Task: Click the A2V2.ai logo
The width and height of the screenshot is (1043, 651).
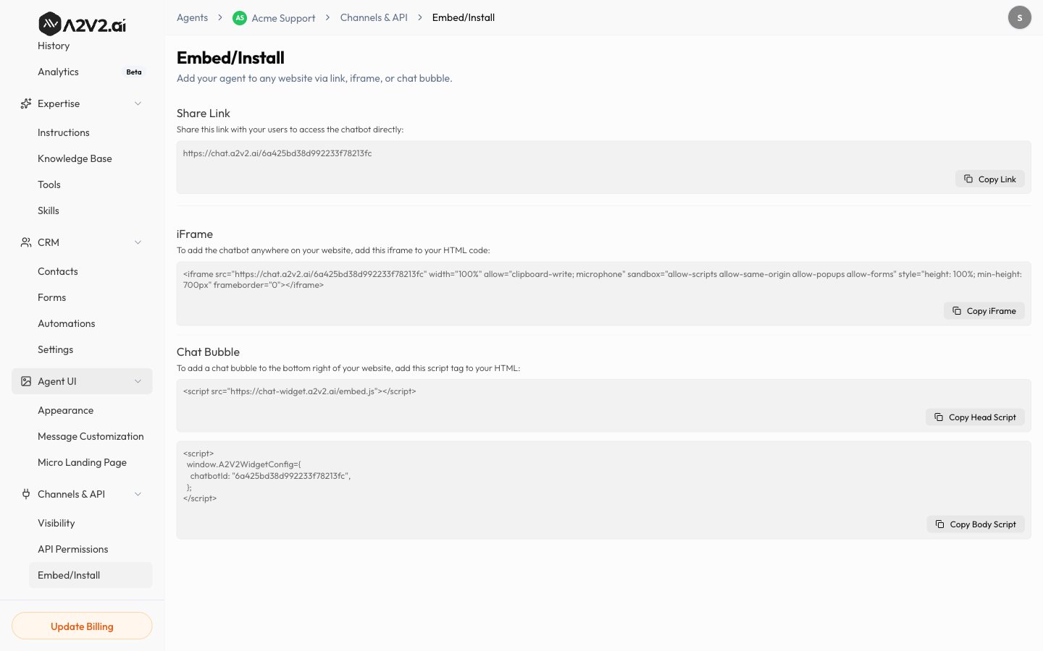Action: [x=82, y=24]
